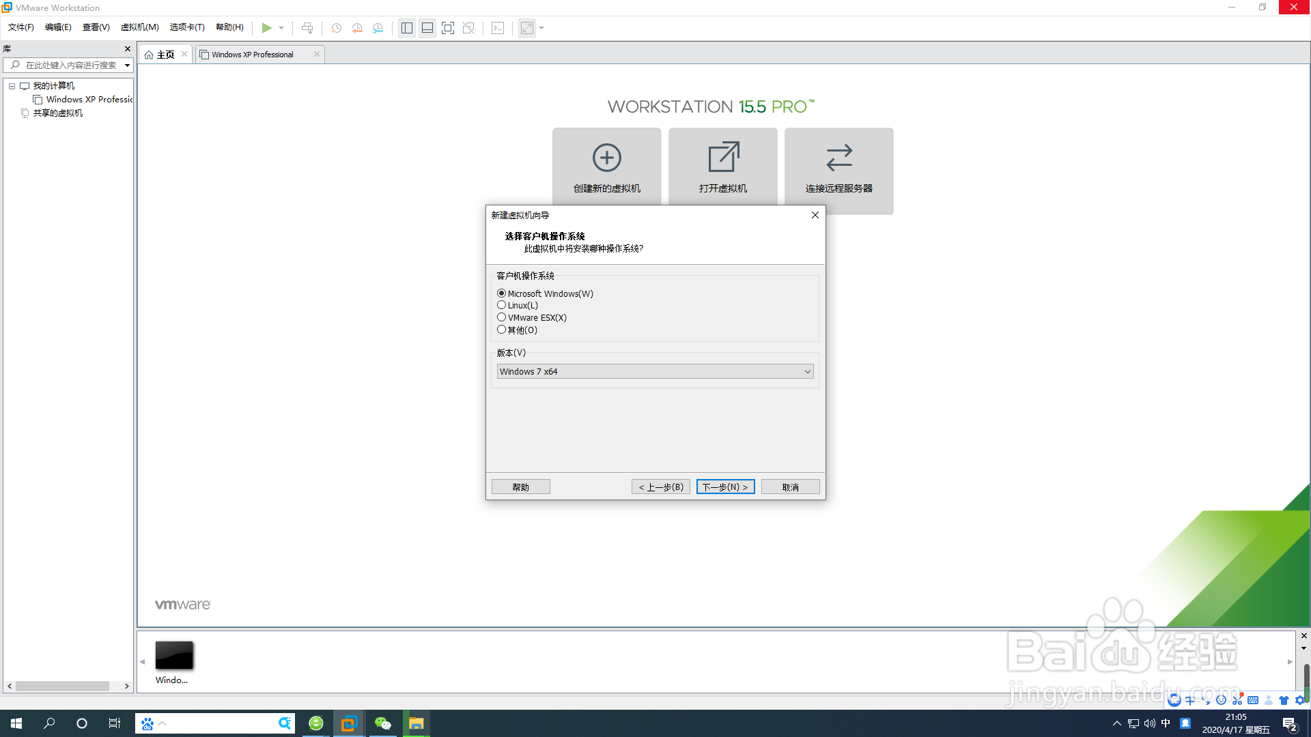The image size is (1311, 737).
Task: Click the 下一步(N) next button
Action: pos(725,487)
